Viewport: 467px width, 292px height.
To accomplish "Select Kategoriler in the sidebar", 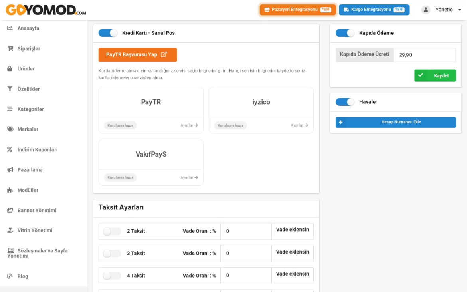I will [30, 109].
